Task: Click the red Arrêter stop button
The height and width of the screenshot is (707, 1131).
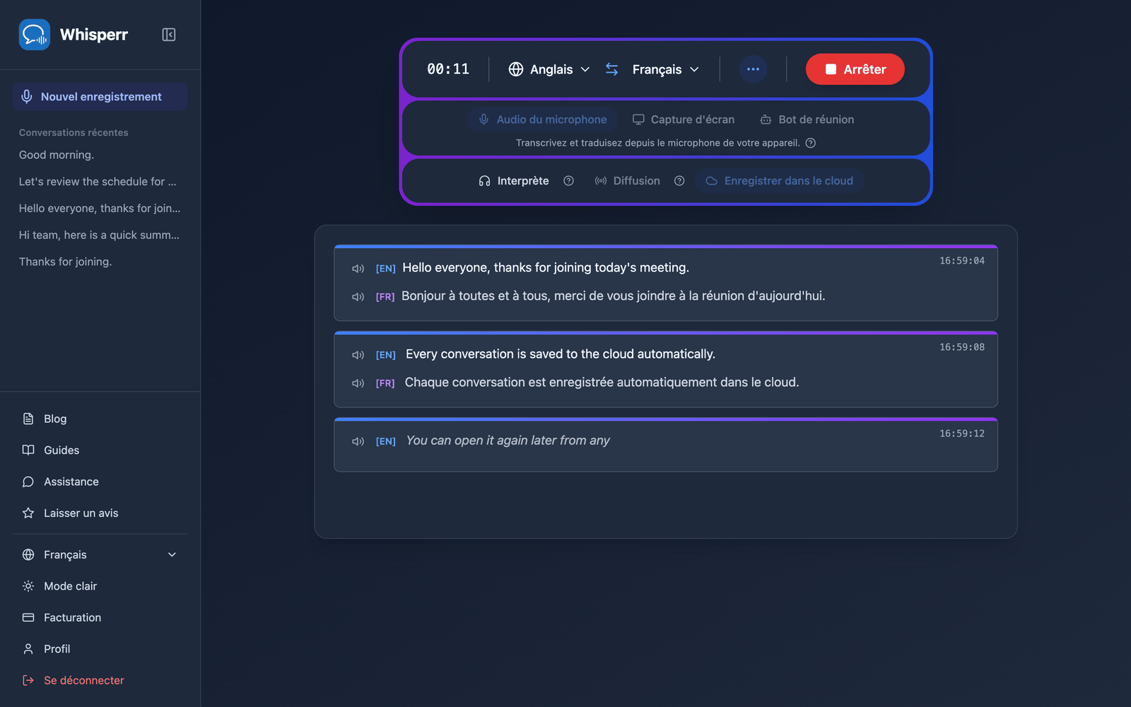Action: (x=855, y=69)
